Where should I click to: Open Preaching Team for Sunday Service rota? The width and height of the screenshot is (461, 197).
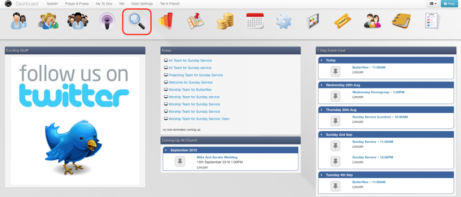pos(195,75)
